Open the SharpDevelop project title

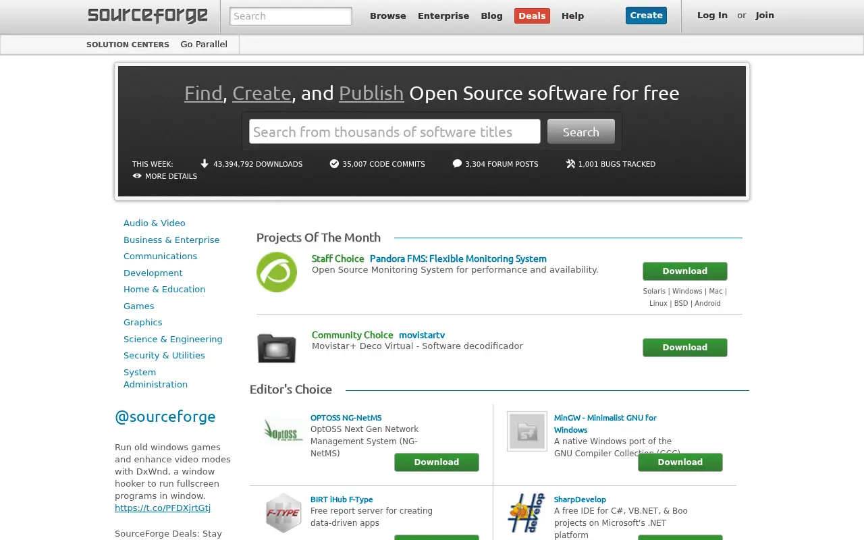(580, 500)
